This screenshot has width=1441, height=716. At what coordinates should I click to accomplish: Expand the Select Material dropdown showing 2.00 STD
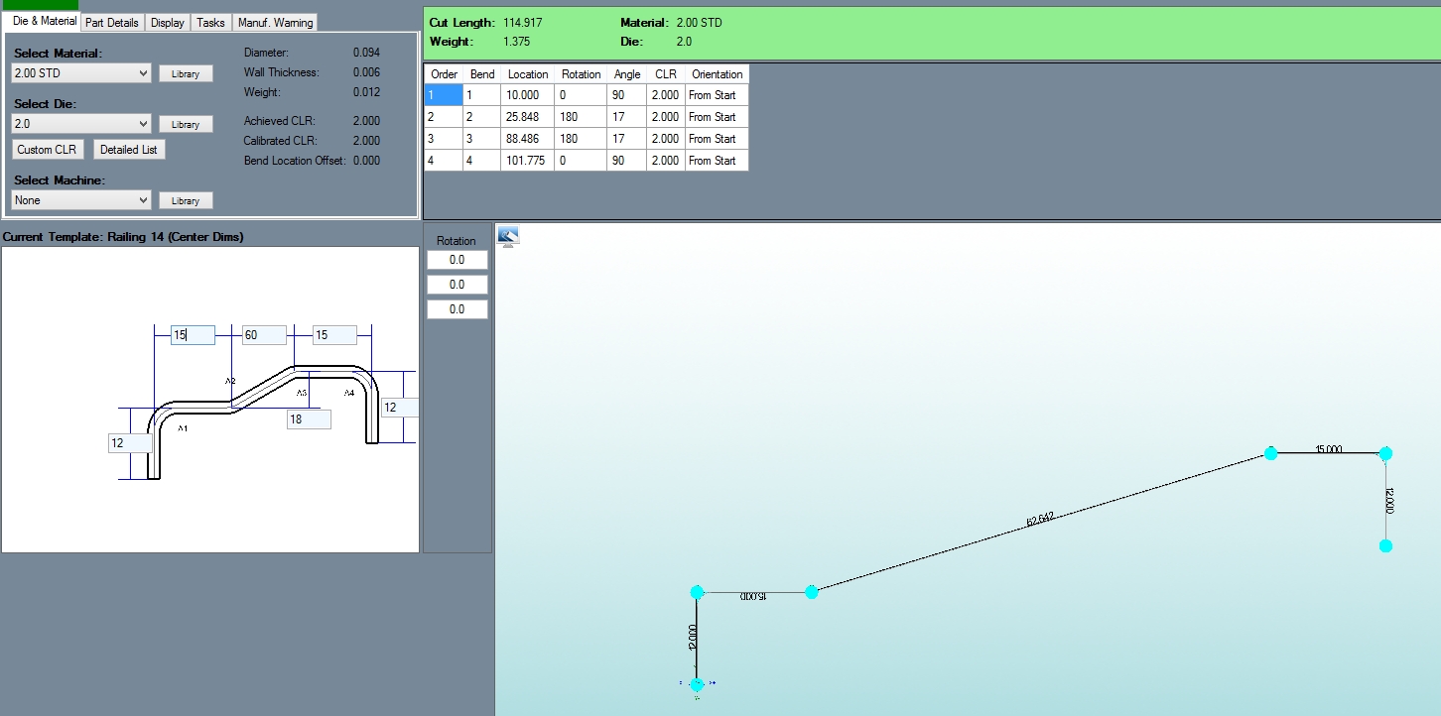point(81,73)
